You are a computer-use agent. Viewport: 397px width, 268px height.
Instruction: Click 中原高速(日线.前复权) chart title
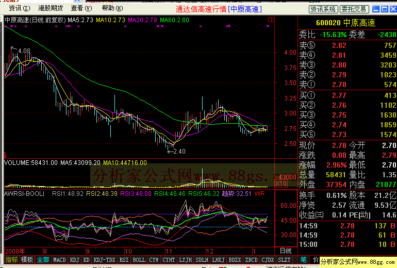click(x=35, y=20)
